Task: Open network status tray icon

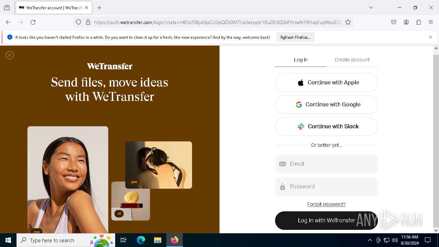Action: [387, 240]
